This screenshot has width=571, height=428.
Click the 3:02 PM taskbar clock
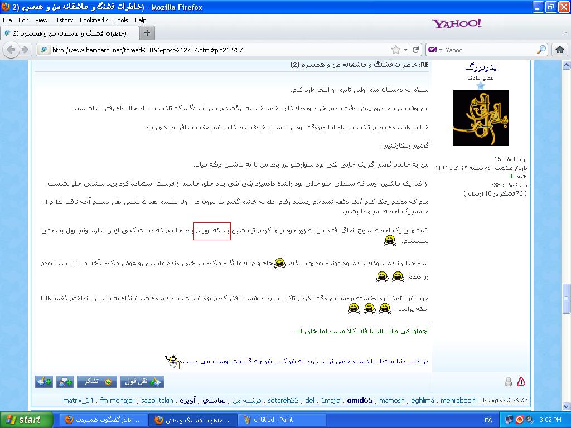point(550,420)
